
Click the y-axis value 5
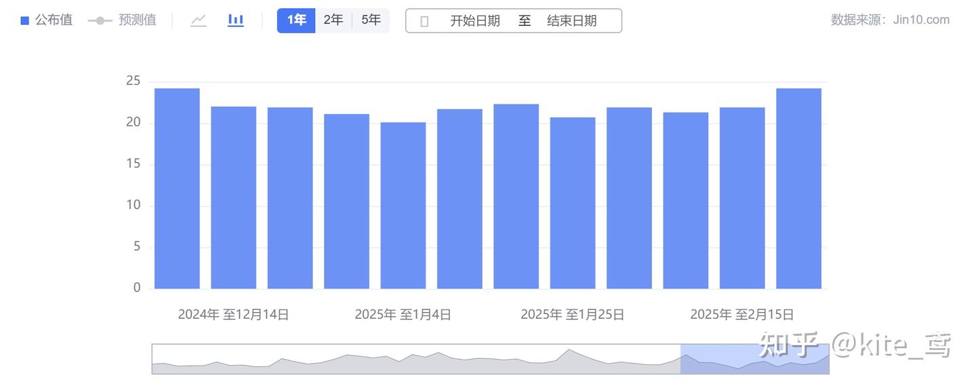point(137,247)
